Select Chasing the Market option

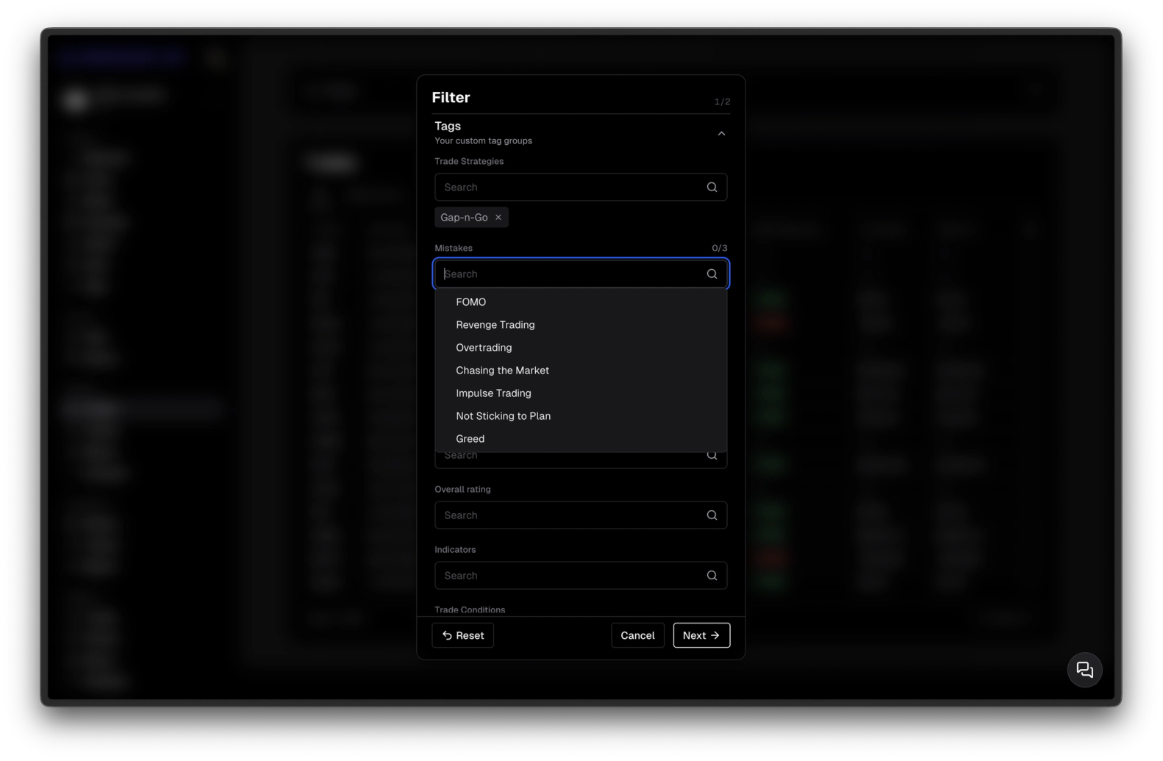point(581,371)
